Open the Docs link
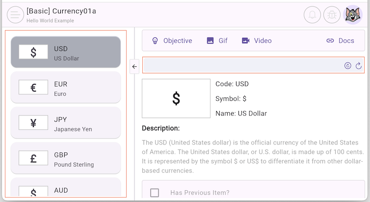This screenshot has height=202, width=370. click(340, 41)
